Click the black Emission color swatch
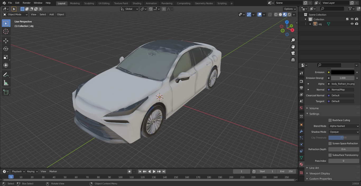The height and width of the screenshot is (186, 361). 343,72
